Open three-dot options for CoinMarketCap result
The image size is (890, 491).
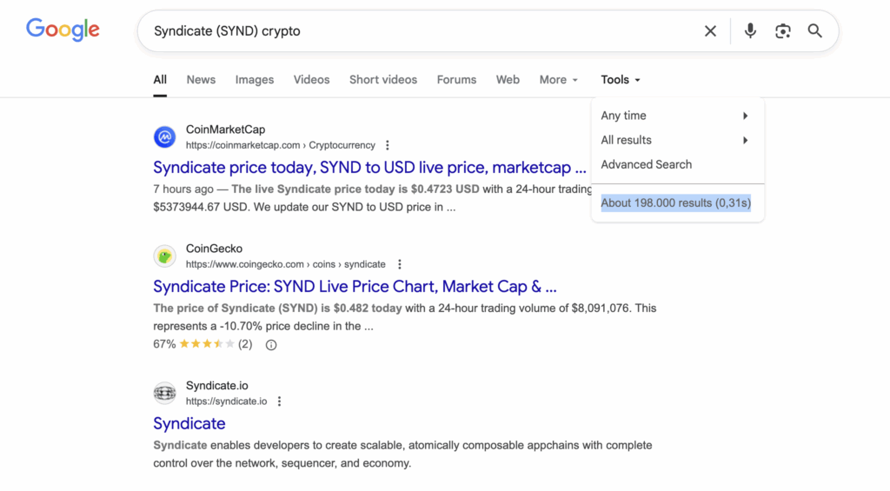point(388,145)
